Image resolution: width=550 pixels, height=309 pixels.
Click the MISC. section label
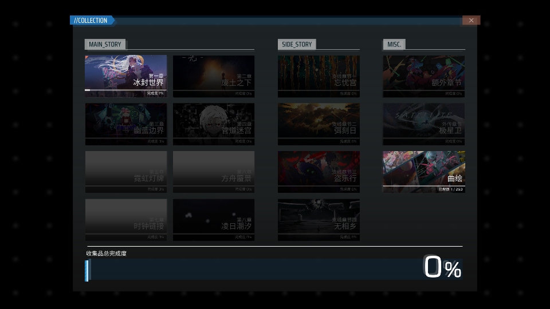pos(394,44)
